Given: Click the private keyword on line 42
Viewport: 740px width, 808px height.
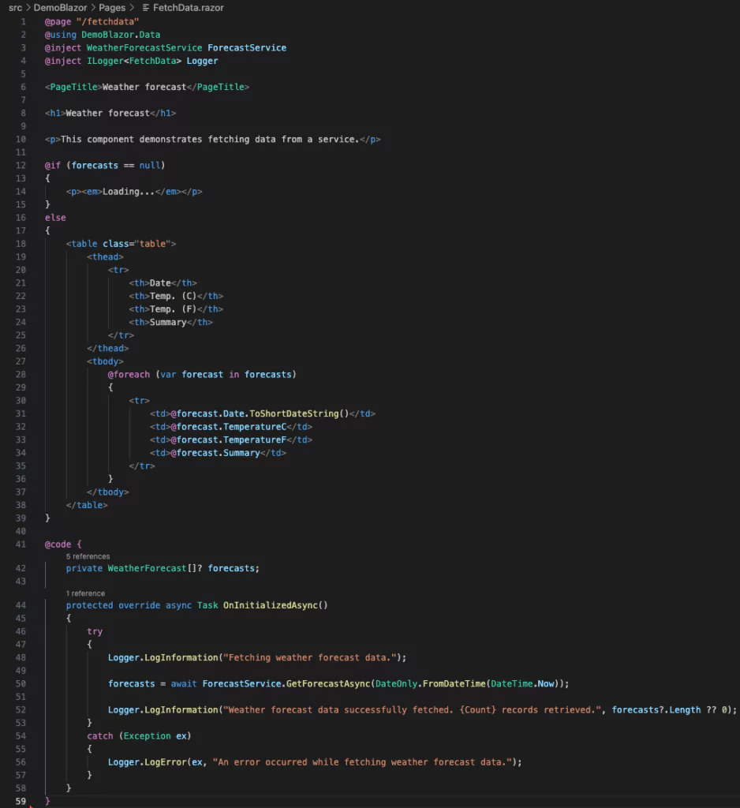Looking at the screenshot, I should (x=84, y=568).
